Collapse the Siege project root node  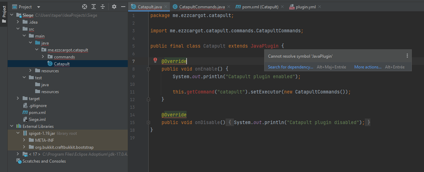click(12, 15)
